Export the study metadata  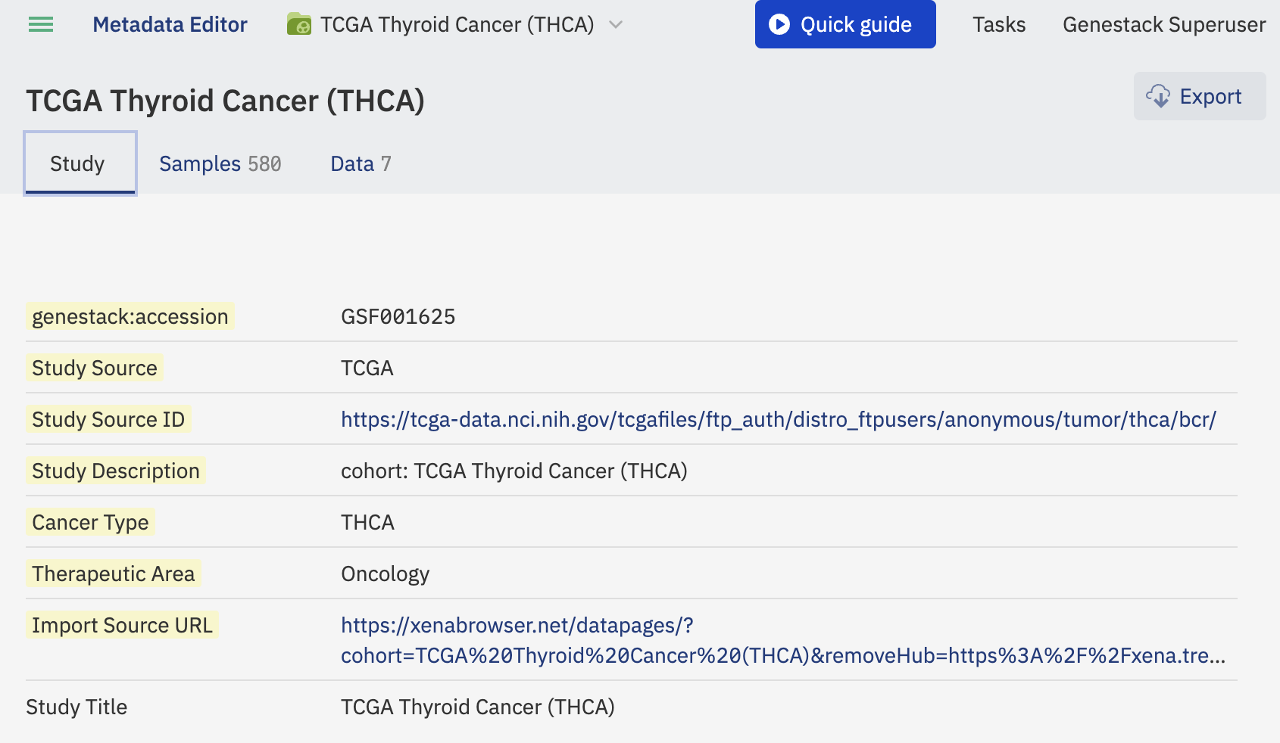pos(1200,96)
